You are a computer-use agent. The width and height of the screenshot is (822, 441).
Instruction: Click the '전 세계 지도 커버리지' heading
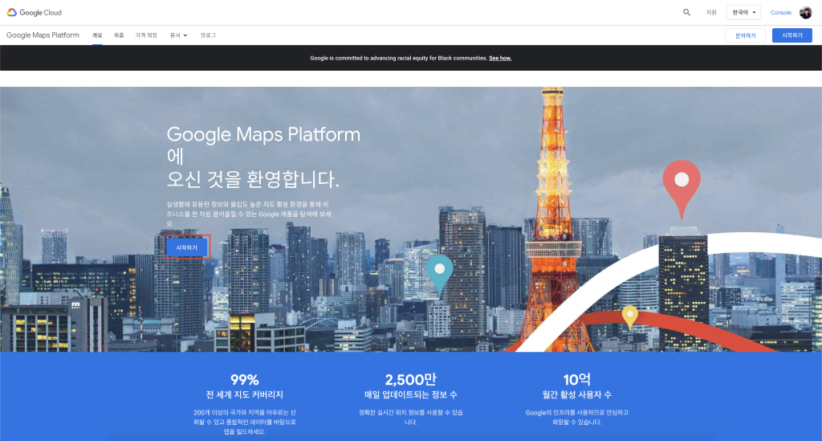(x=244, y=394)
